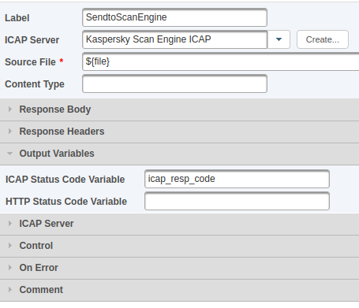Collapse the Output Variables section

179,154
